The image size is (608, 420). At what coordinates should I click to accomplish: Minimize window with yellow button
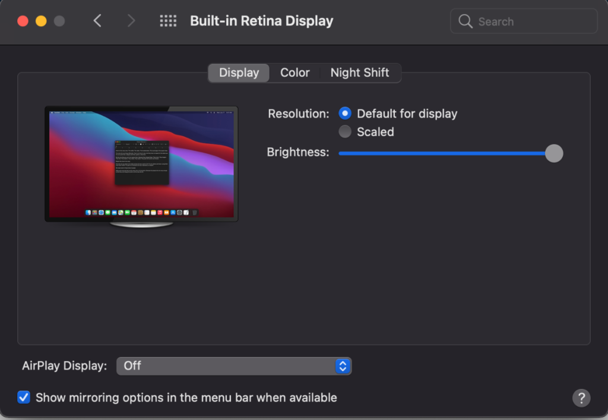click(41, 21)
